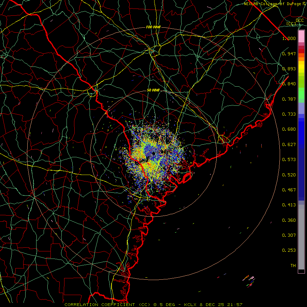Click the 0.573 scale value
Viewport: 307px width, 307px height.
tap(289, 160)
